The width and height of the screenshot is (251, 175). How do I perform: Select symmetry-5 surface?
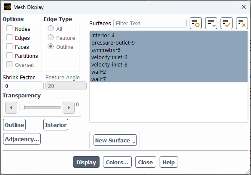[169, 50]
